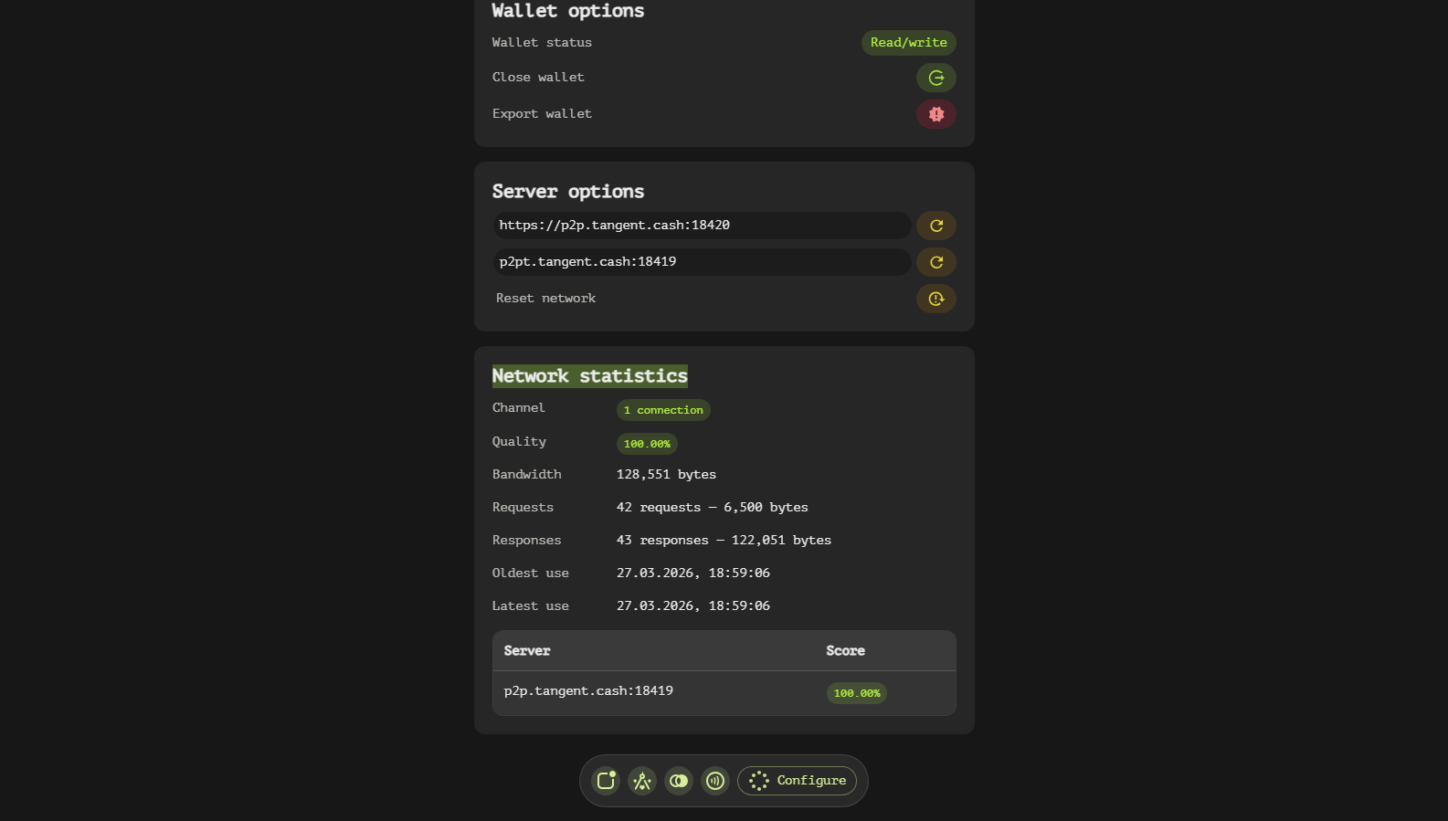Click the 1 connection channel badge
The image size is (1448, 821).
coord(663,410)
